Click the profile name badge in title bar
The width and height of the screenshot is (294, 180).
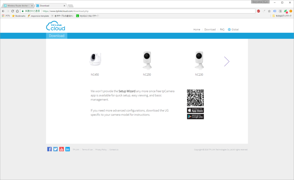pyautogui.click(x=260, y=2)
